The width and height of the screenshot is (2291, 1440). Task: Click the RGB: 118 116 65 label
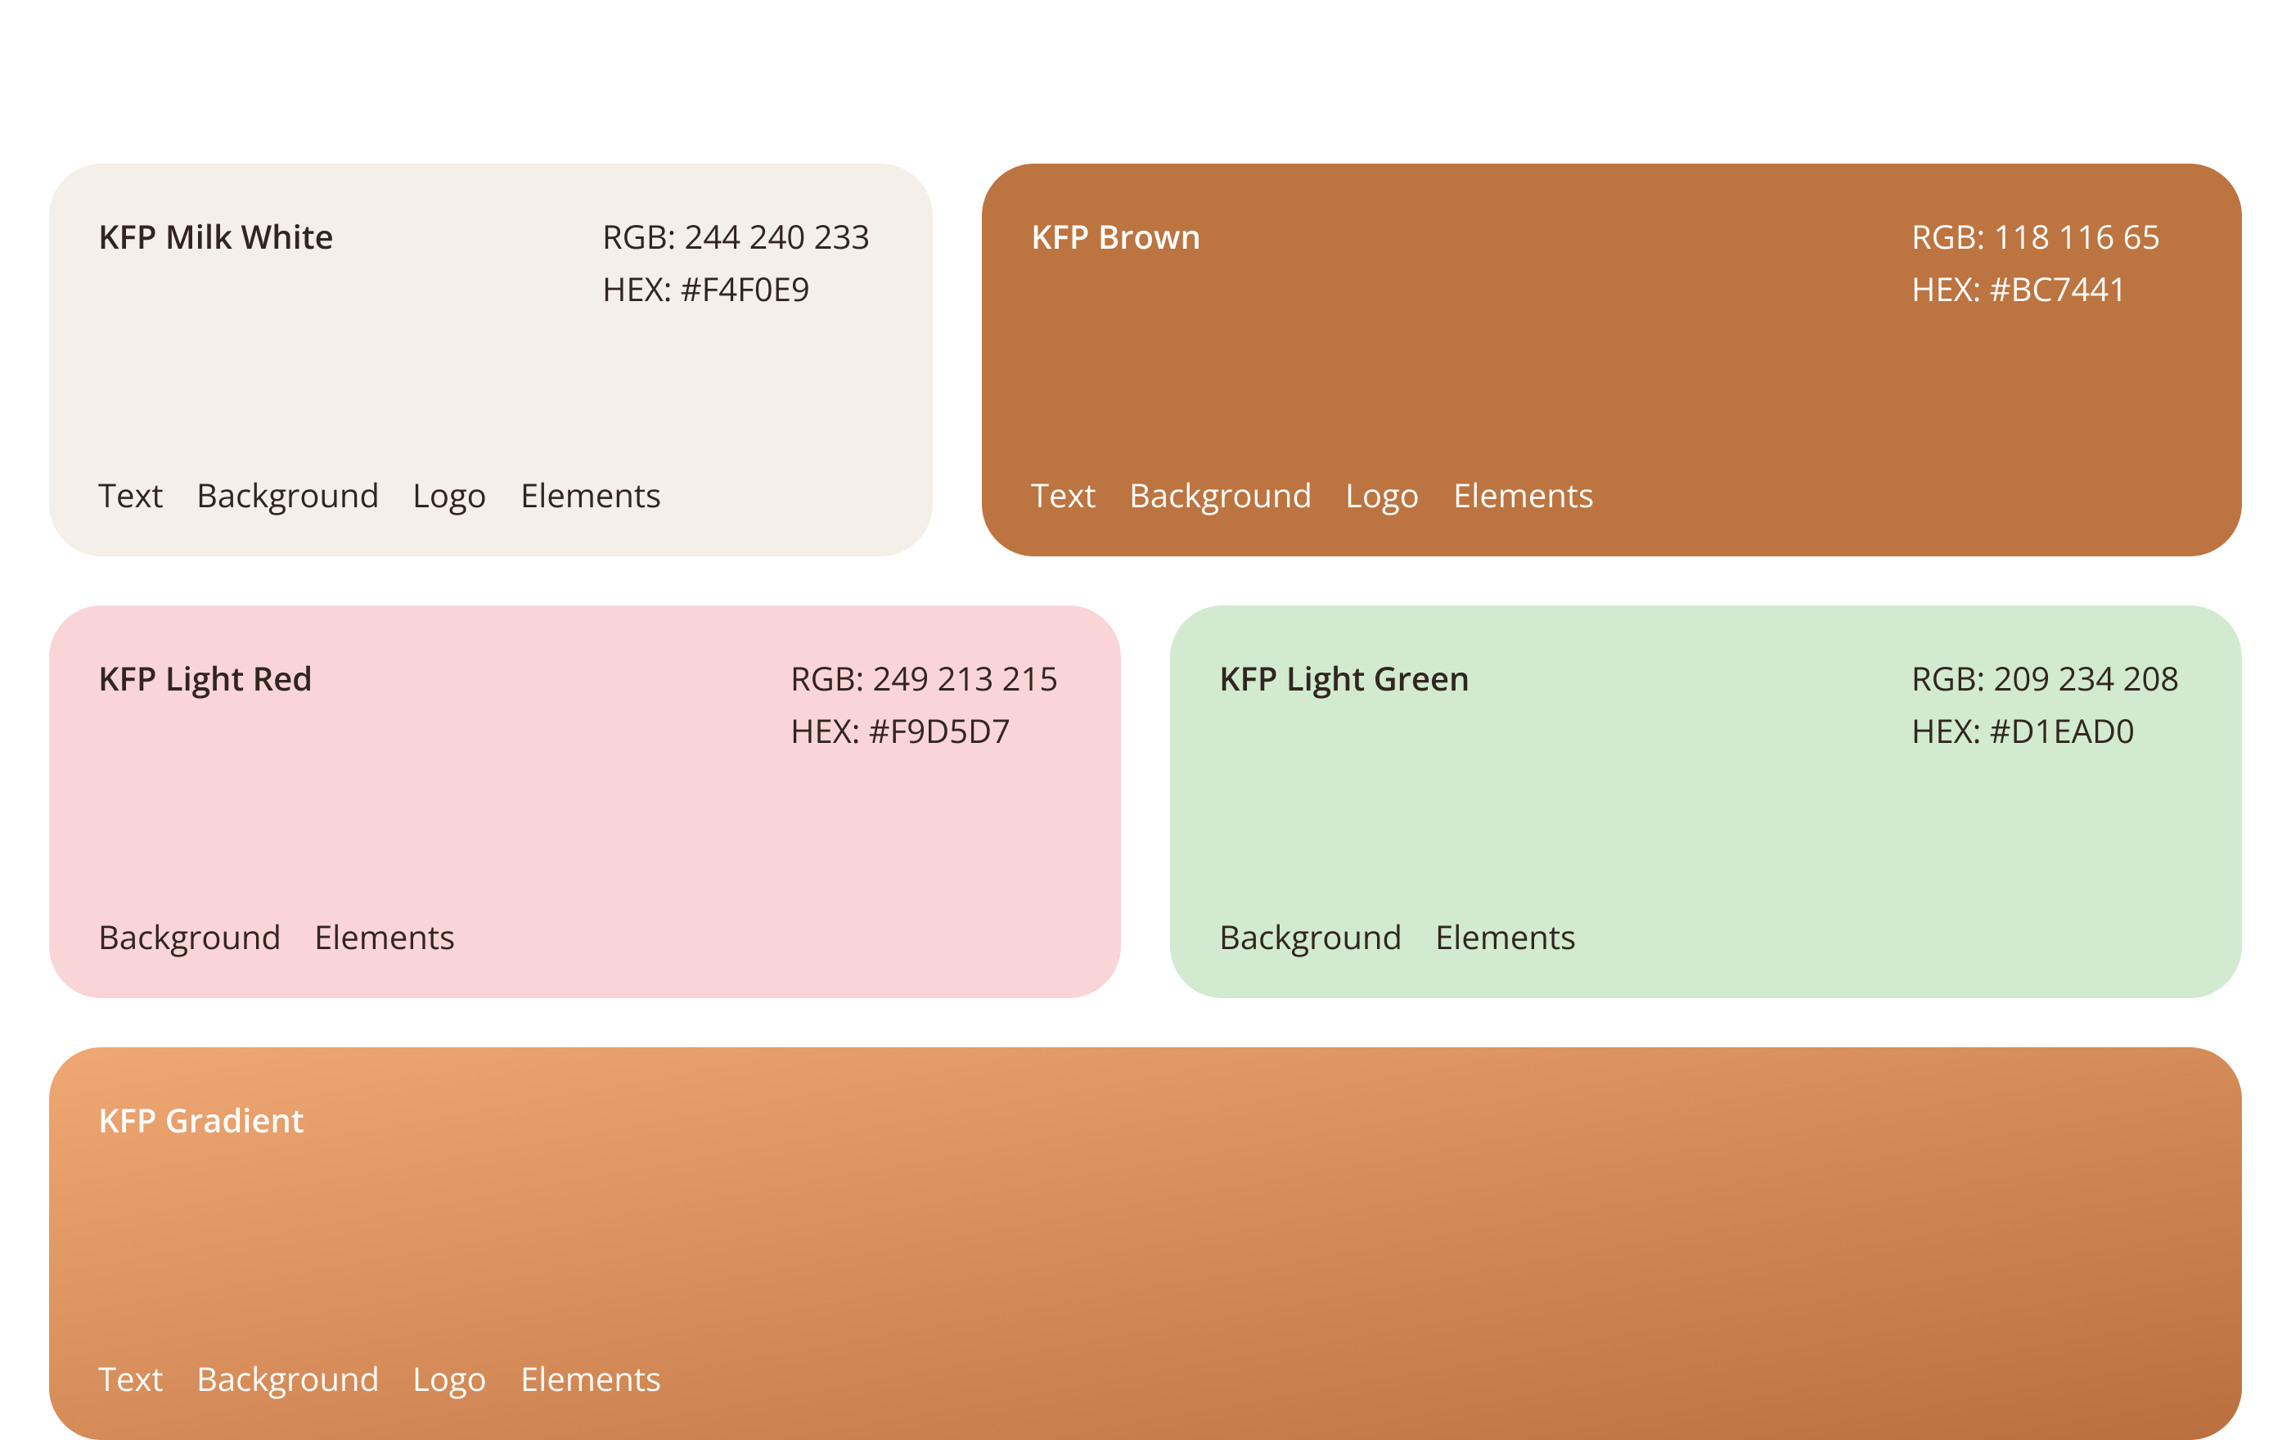(2035, 238)
